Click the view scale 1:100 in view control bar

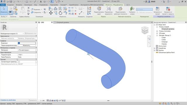tap(42, 101)
